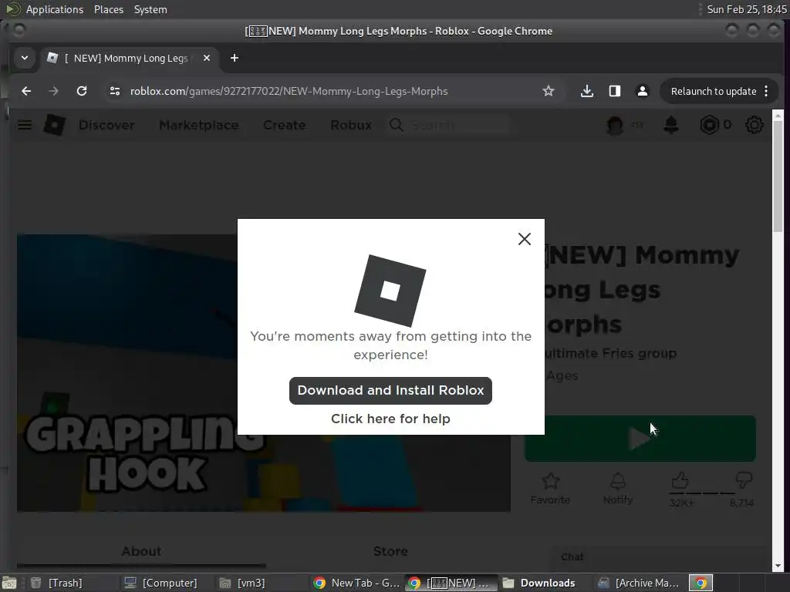
Task: Click the clock Sun Feb 25 date
Action: tap(746, 9)
